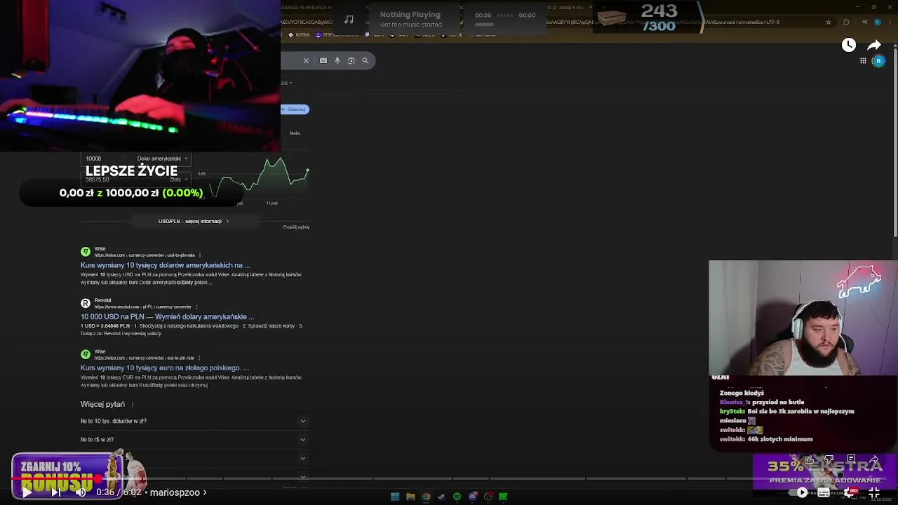The image size is (898, 505).
Task: Open the Windows Start button on the taskbar
Action: [395, 497]
